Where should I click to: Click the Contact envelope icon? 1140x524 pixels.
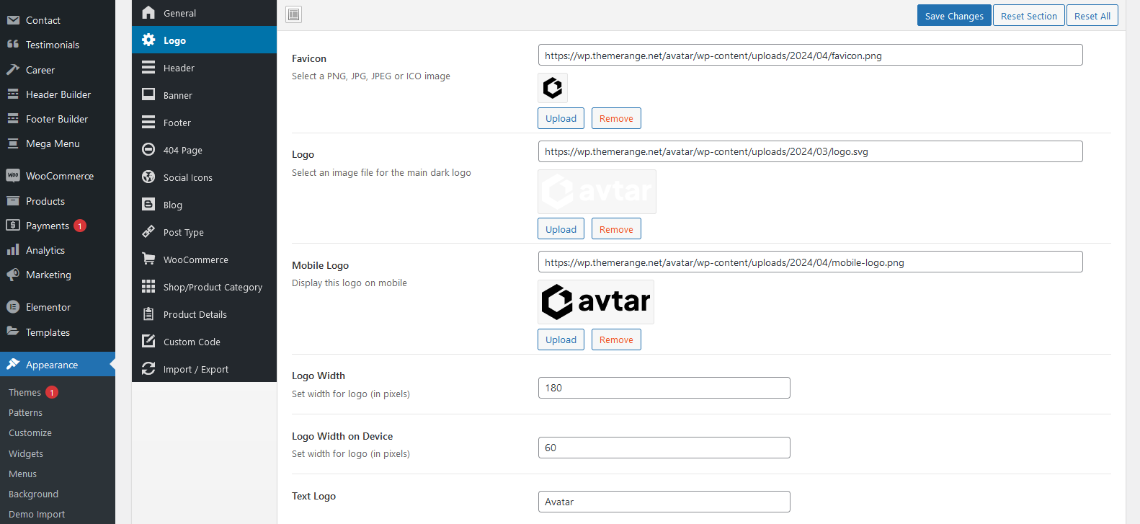click(13, 20)
